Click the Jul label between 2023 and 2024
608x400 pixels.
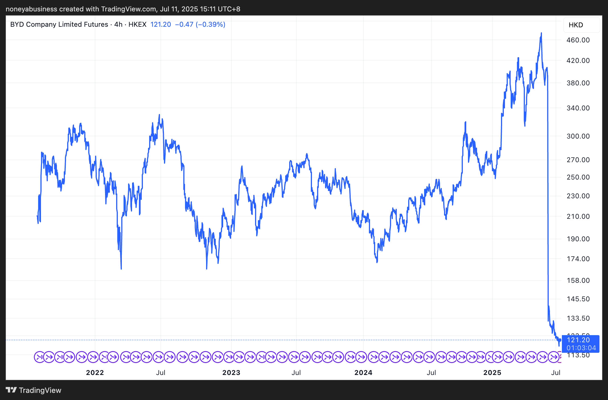click(x=296, y=373)
